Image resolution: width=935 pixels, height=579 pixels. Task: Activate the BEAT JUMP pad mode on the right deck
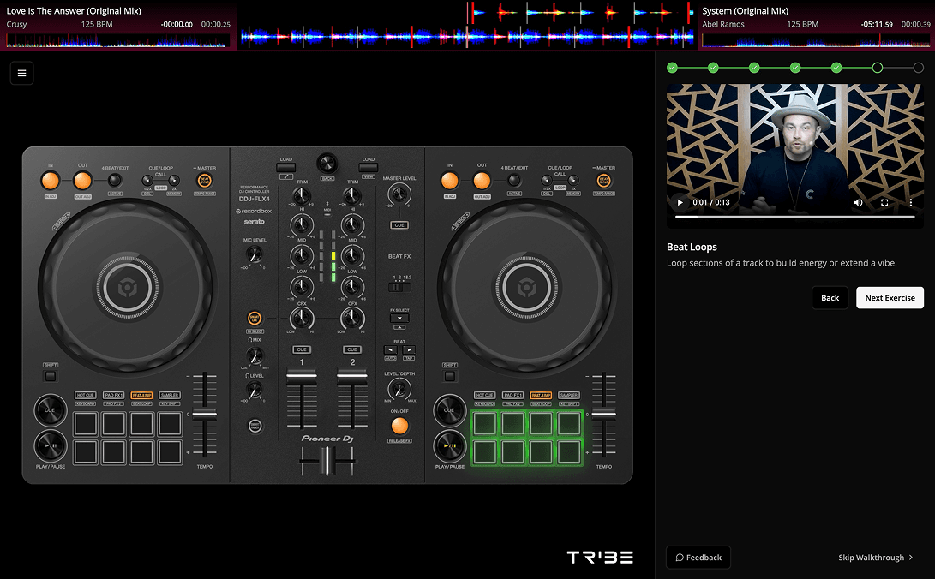point(541,395)
